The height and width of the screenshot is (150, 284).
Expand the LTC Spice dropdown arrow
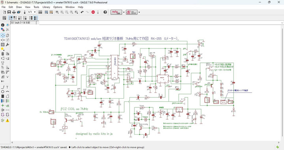[x=139, y=12]
